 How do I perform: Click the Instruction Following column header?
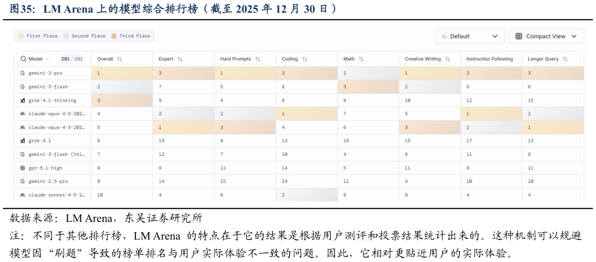click(489, 59)
